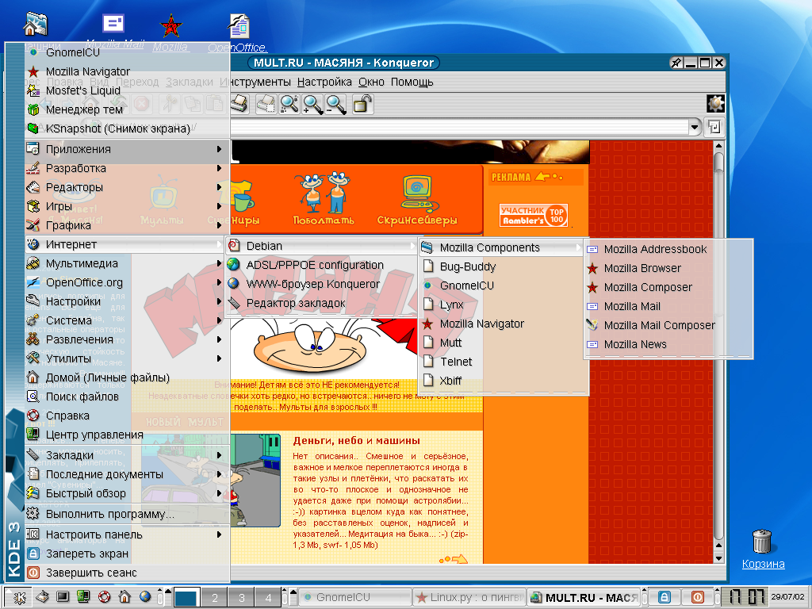Click the red logout button on the panel
The height and width of the screenshot is (609, 812).
click(x=698, y=597)
